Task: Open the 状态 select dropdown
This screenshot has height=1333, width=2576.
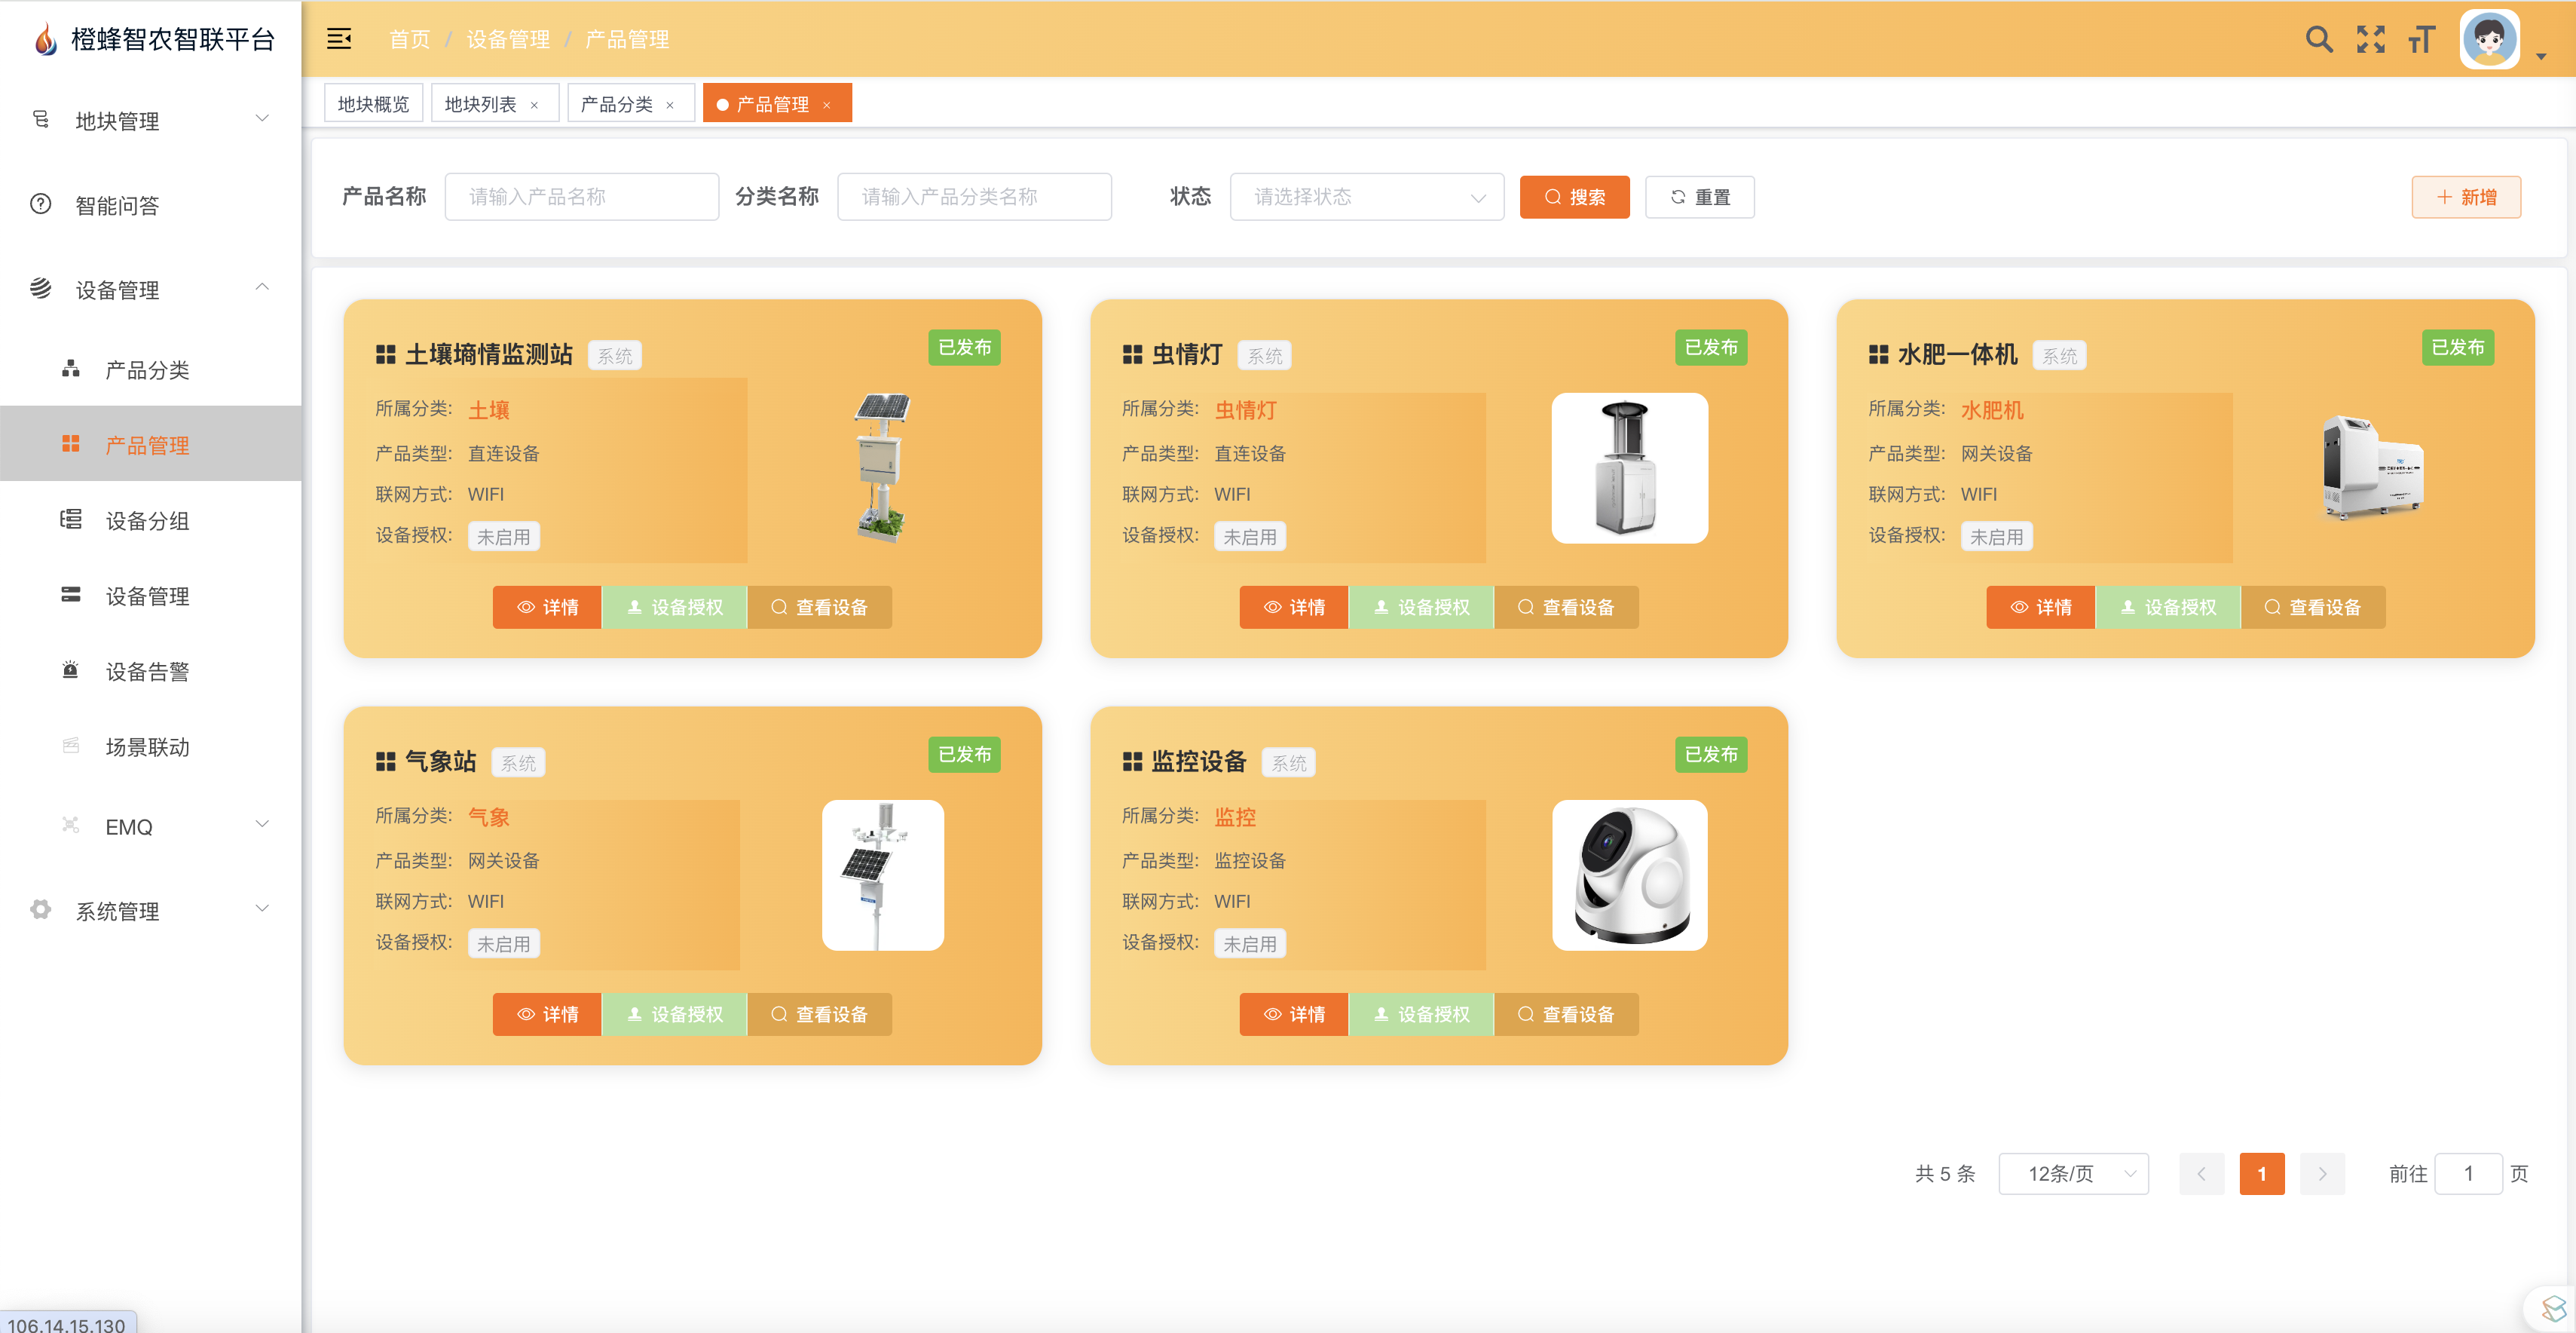Action: point(1367,196)
